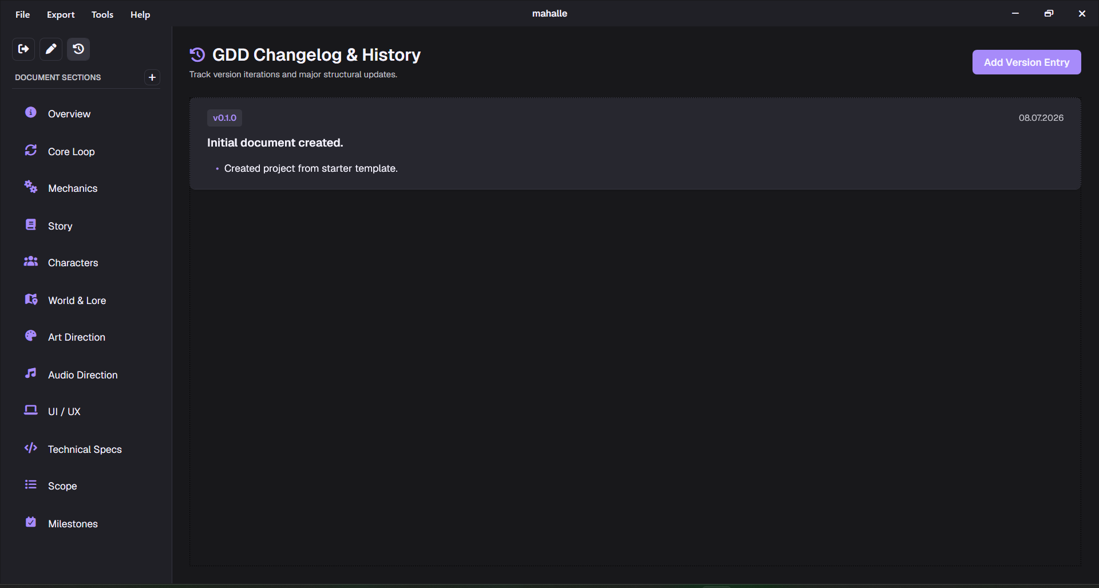Screen dimensions: 1099x588
Task: Add a new document section with plus button
Action: coord(152,77)
